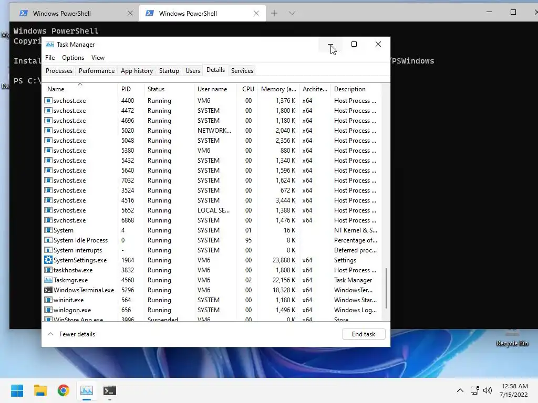Image resolution: width=538 pixels, height=403 pixels.
Task: Click the WindowsTerminal.exe process icon
Action: [48, 290]
